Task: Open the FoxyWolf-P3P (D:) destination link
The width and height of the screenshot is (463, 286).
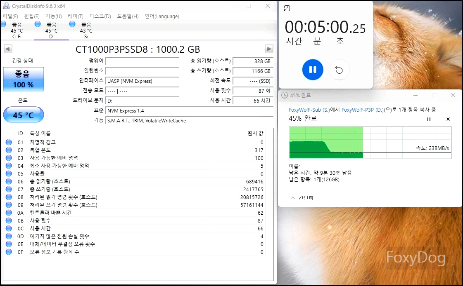Action: [x=362, y=110]
